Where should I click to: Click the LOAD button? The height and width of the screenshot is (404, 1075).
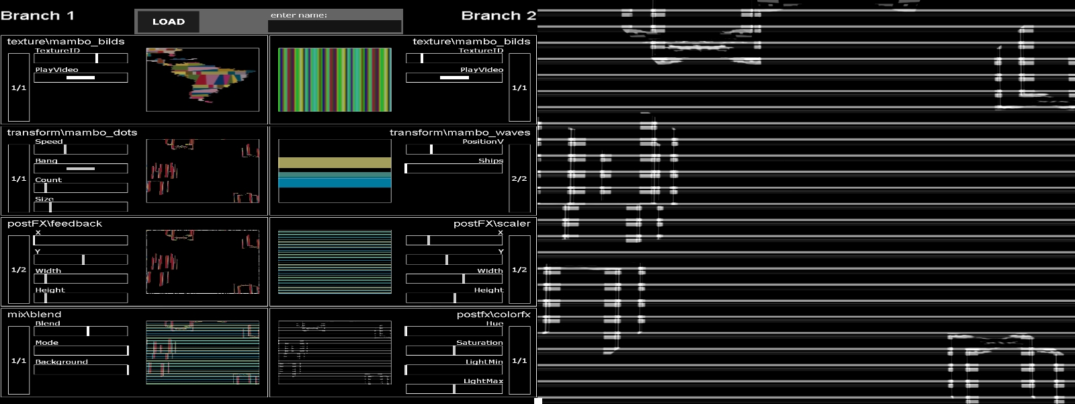tap(169, 22)
